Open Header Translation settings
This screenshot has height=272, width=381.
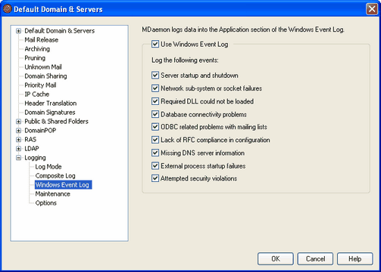click(x=51, y=104)
